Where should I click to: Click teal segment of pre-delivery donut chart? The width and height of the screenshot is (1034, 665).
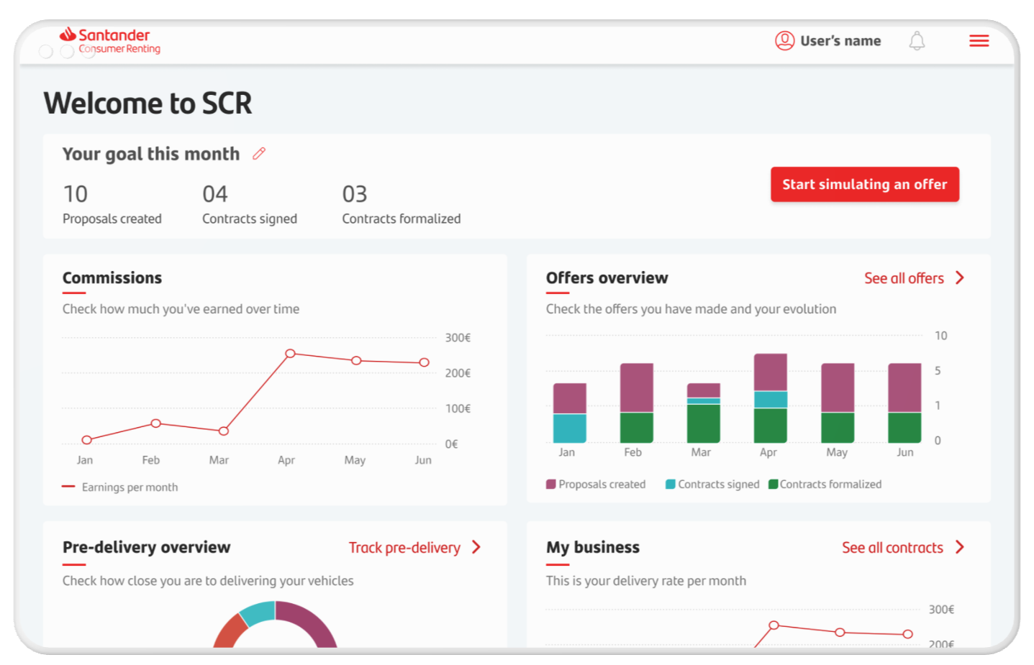[259, 613]
